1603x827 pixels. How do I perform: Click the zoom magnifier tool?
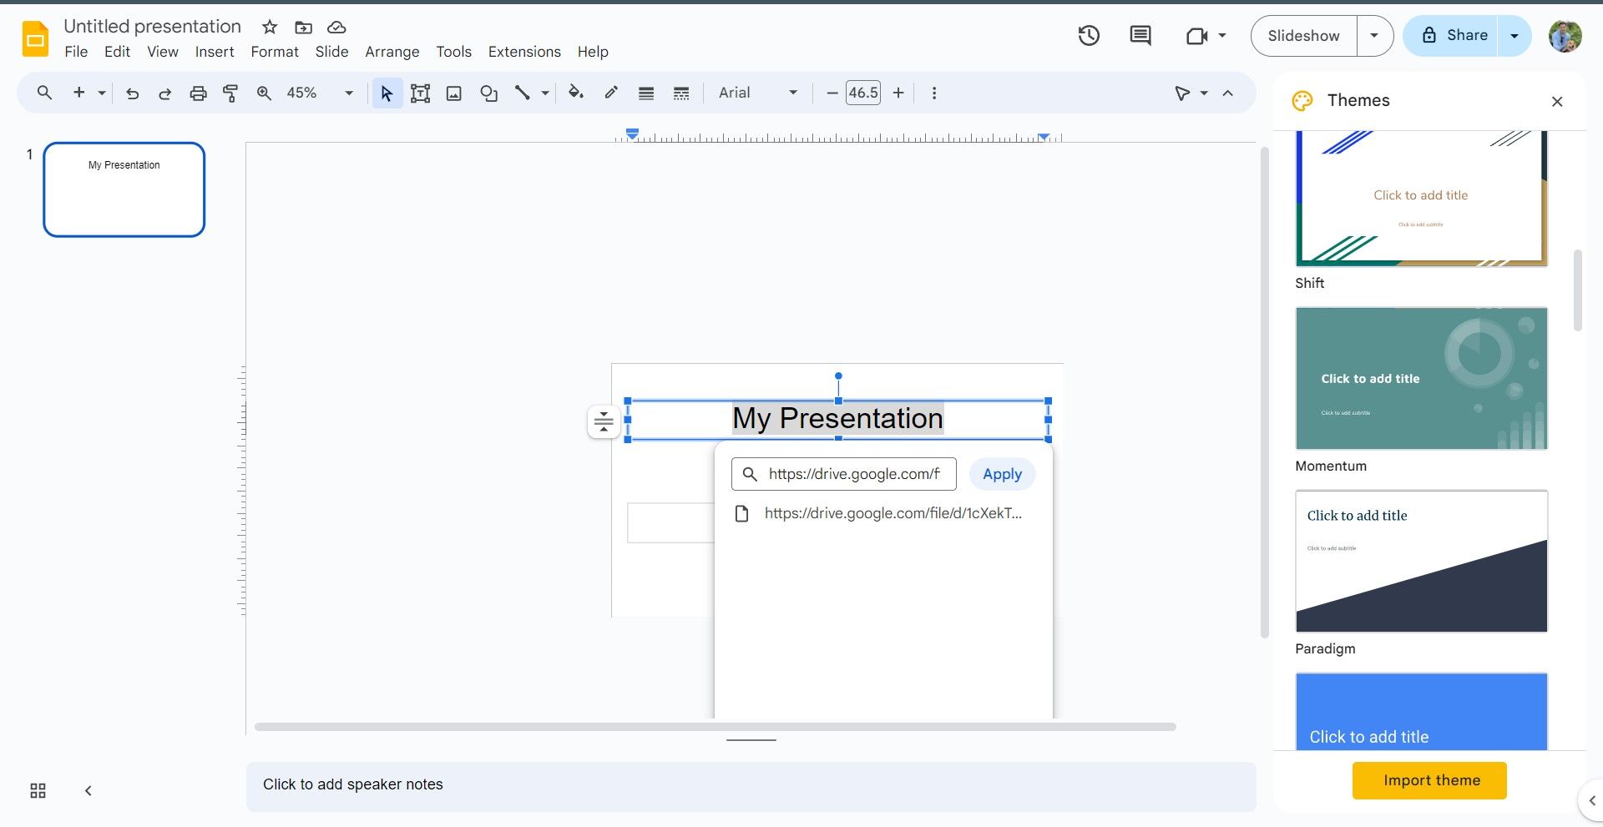pyautogui.click(x=264, y=93)
